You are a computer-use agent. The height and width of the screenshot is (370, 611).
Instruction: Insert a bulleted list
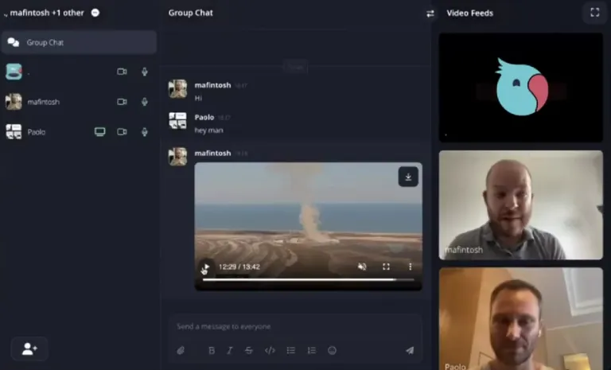(x=291, y=350)
